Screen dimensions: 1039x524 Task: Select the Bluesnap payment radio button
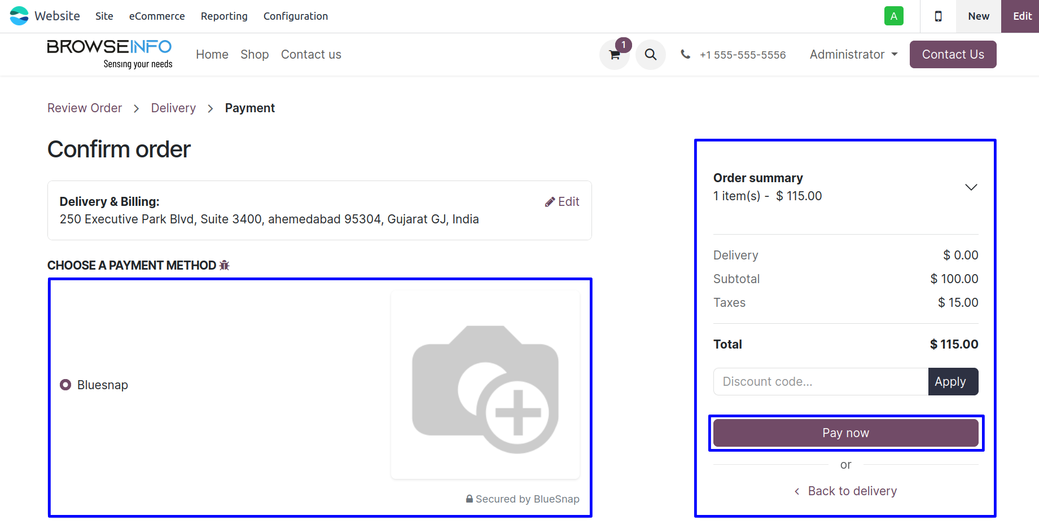65,385
